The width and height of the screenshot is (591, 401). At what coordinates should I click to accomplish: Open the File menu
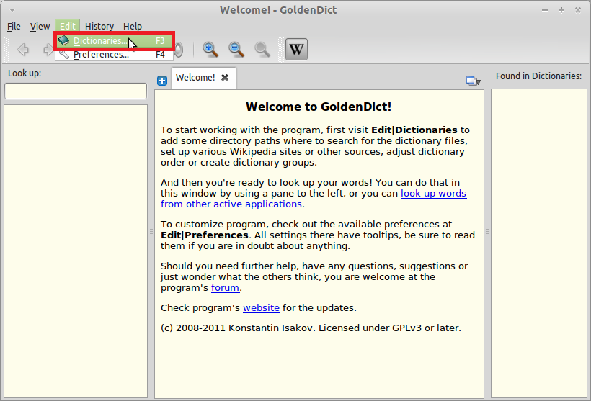click(x=14, y=27)
